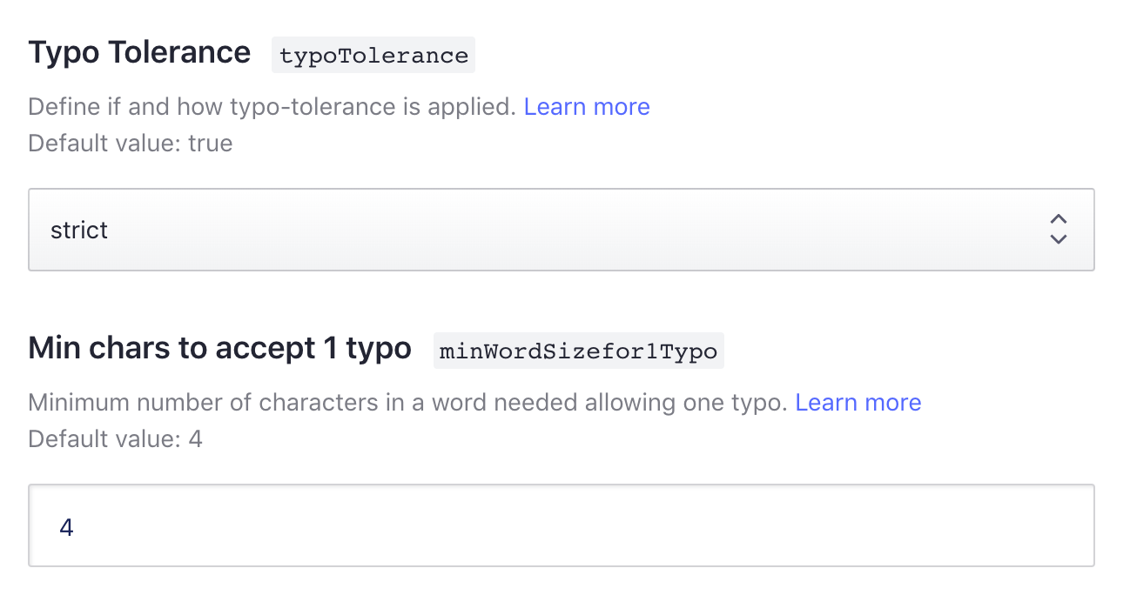1130x595 pixels.
Task: Click the up-down chevron icon in the dropdown
Action: (1059, 229)
